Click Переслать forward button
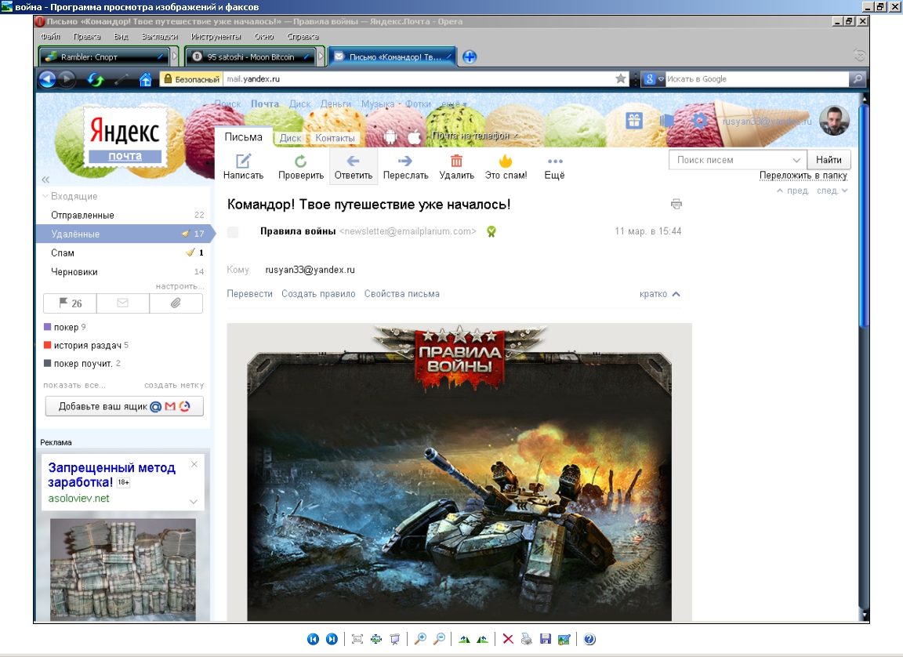This screenshot has height=657, width=903. pyautogui.click(x=405, y=167)
